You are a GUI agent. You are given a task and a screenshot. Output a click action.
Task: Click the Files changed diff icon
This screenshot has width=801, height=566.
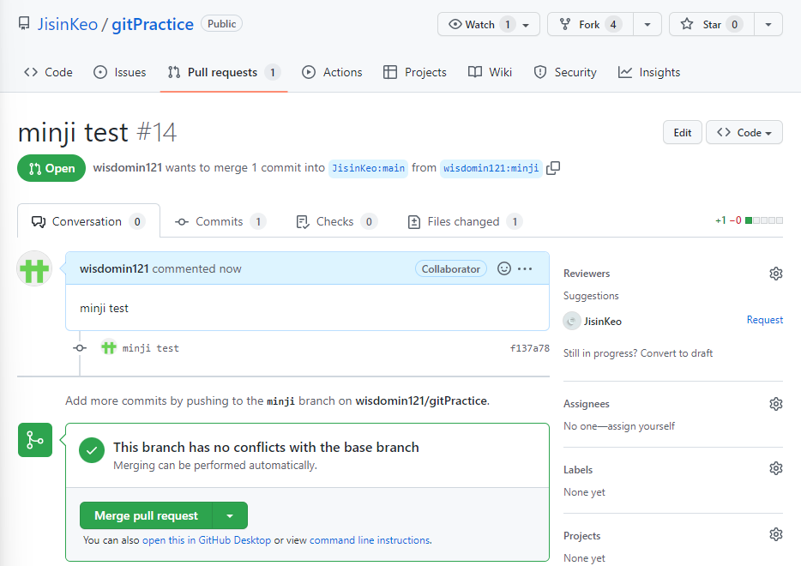[x=413, y=222]
